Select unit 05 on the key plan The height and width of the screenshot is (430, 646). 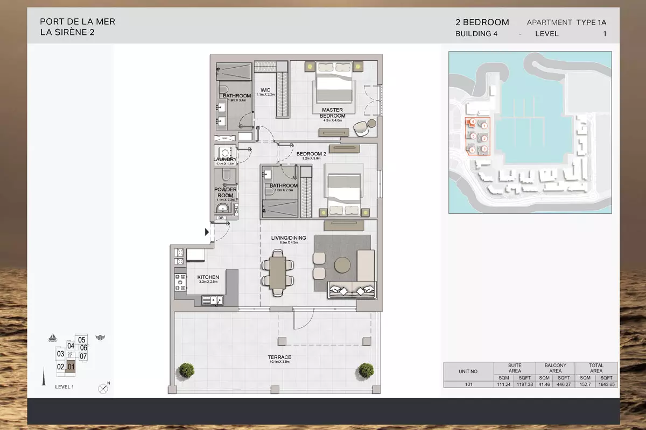point(82,340)
